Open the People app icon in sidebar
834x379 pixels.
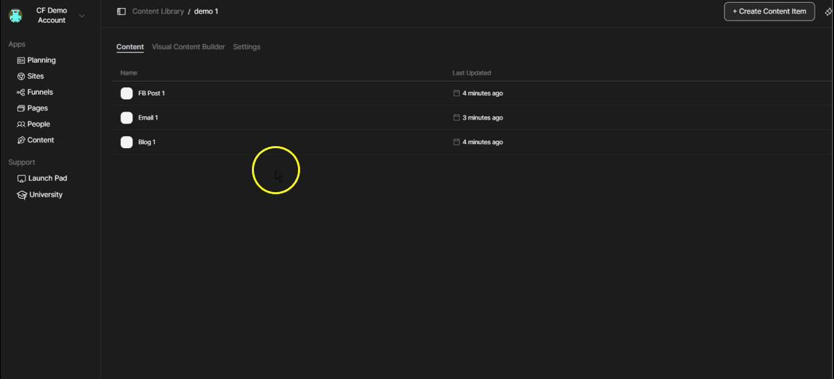tap(21, 124)
